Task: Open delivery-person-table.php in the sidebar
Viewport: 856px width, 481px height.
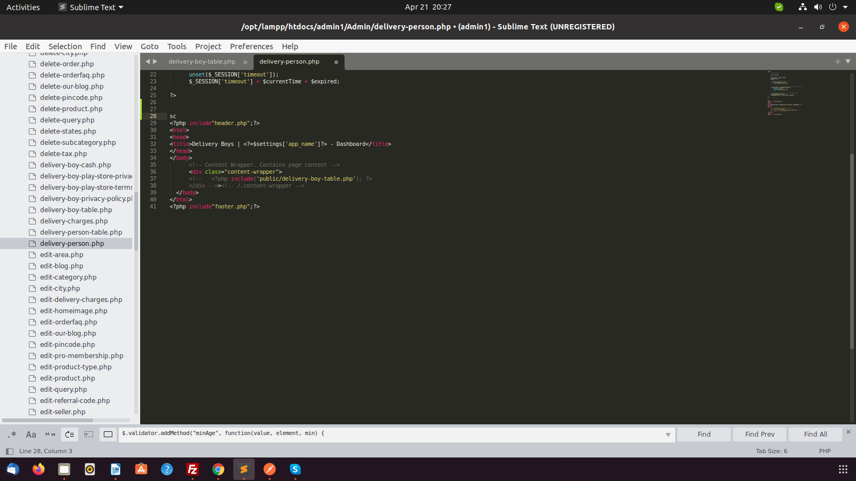Action: tap(81, 232)
